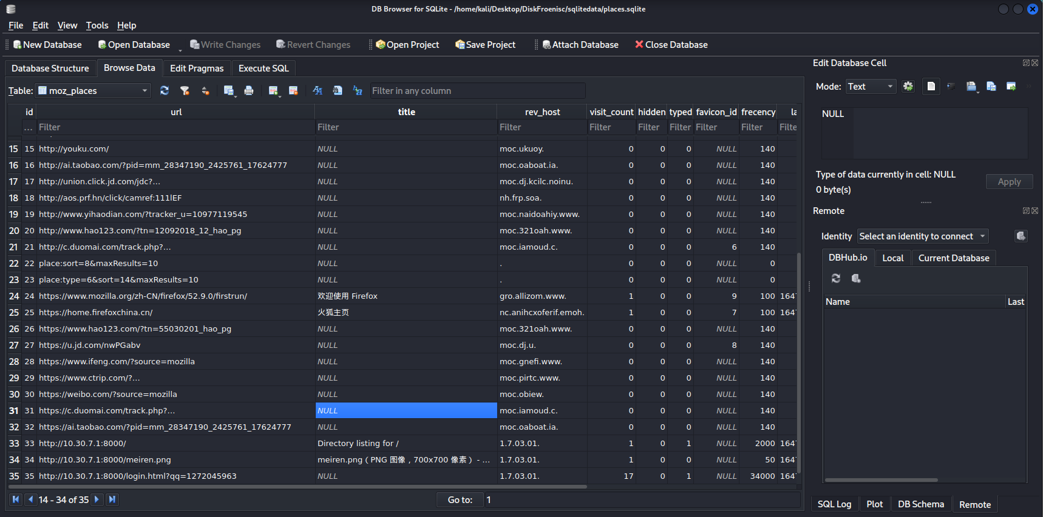The image size is (1043, 517).
Task: Switch to the Execute SQL tab
Action: tap(263, 68)
